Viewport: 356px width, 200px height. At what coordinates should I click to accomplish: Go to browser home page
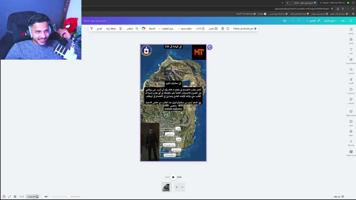click(338, 9)
